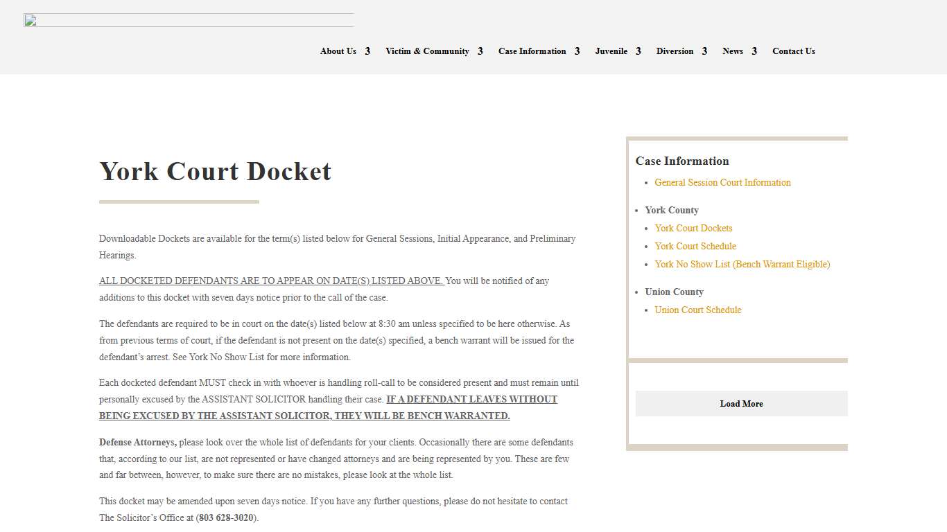Open York No Show List (Bench Warrant Eligible)
Image resolution: width=947 pixels, height=532 pixels.
[x=742, y=264]
